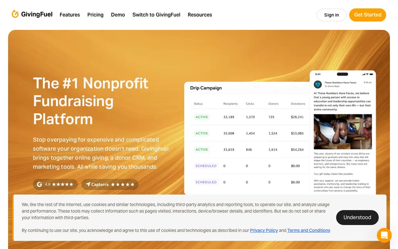Go to the Pricing page
This screenshot has height=249, width=398.
(x=95, y=15)
